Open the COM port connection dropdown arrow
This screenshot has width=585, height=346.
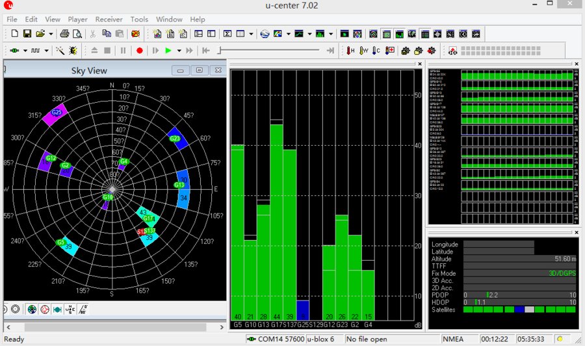coord(25,51)
